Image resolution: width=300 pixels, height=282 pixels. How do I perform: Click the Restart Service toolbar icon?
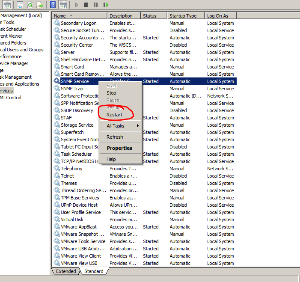point(105,5)
